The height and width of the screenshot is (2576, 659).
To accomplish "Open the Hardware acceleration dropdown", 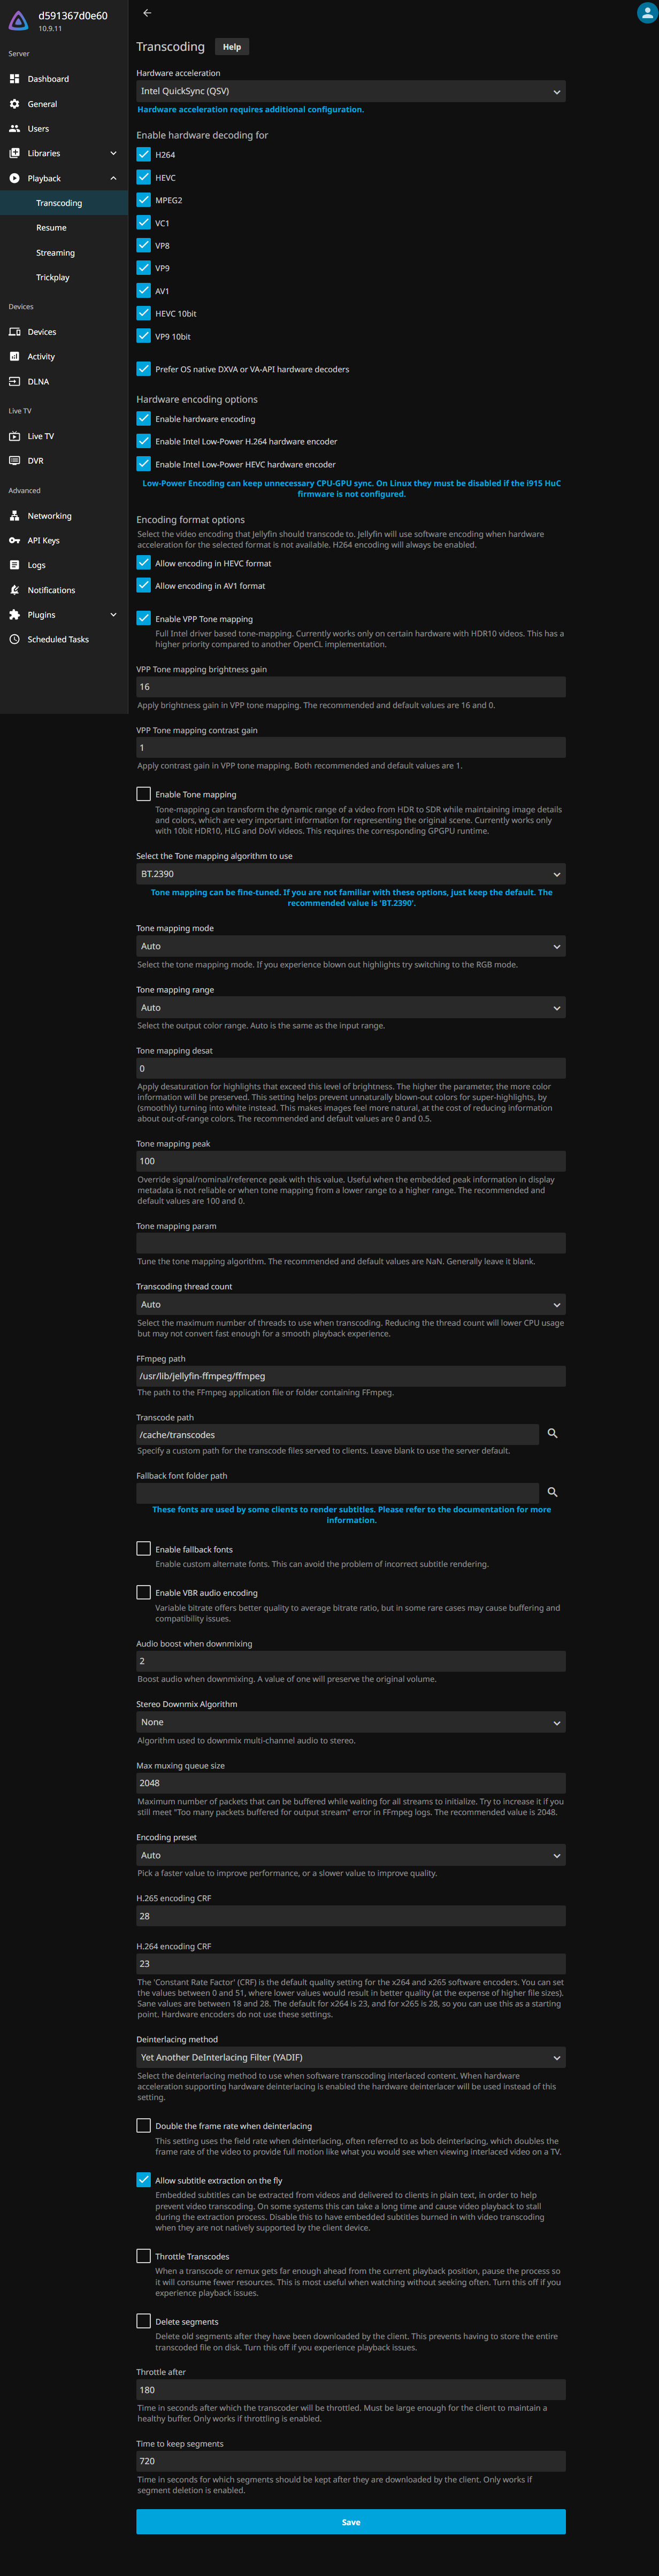I will point(350,91).
